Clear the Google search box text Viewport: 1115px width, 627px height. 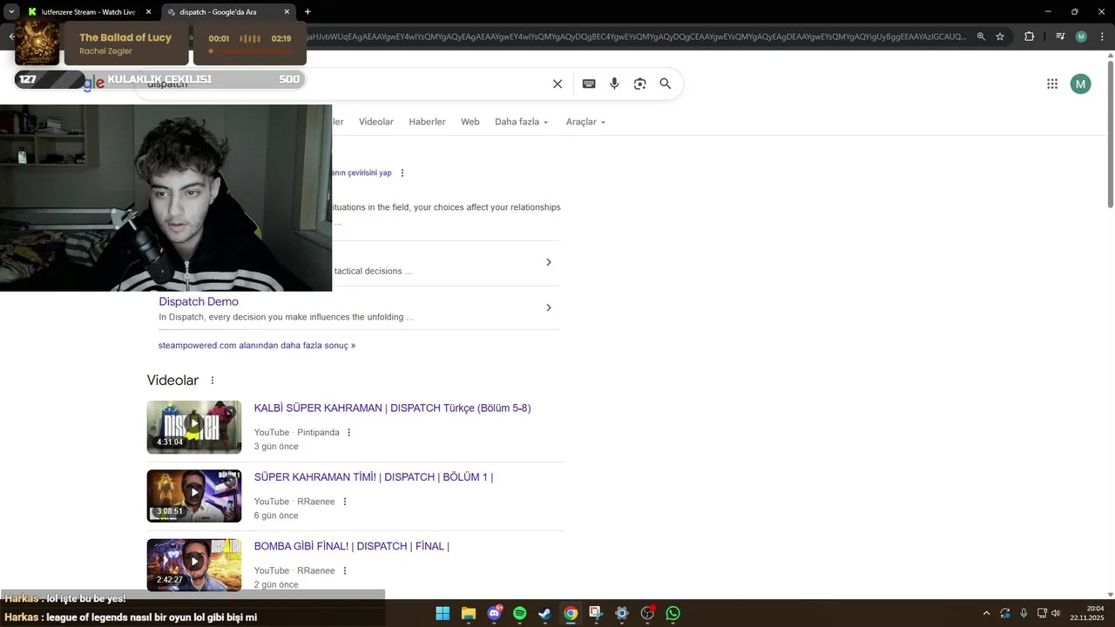(557, 84)
